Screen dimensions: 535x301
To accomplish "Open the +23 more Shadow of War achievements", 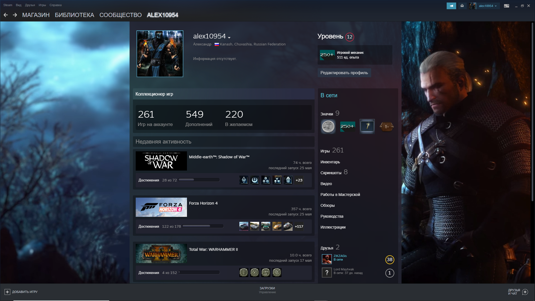I will click(x=299, y=180).
